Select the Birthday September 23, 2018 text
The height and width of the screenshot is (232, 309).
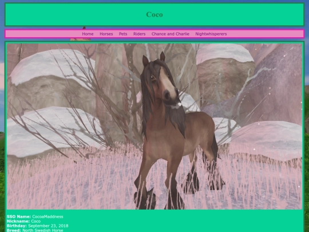pos(37,226)
